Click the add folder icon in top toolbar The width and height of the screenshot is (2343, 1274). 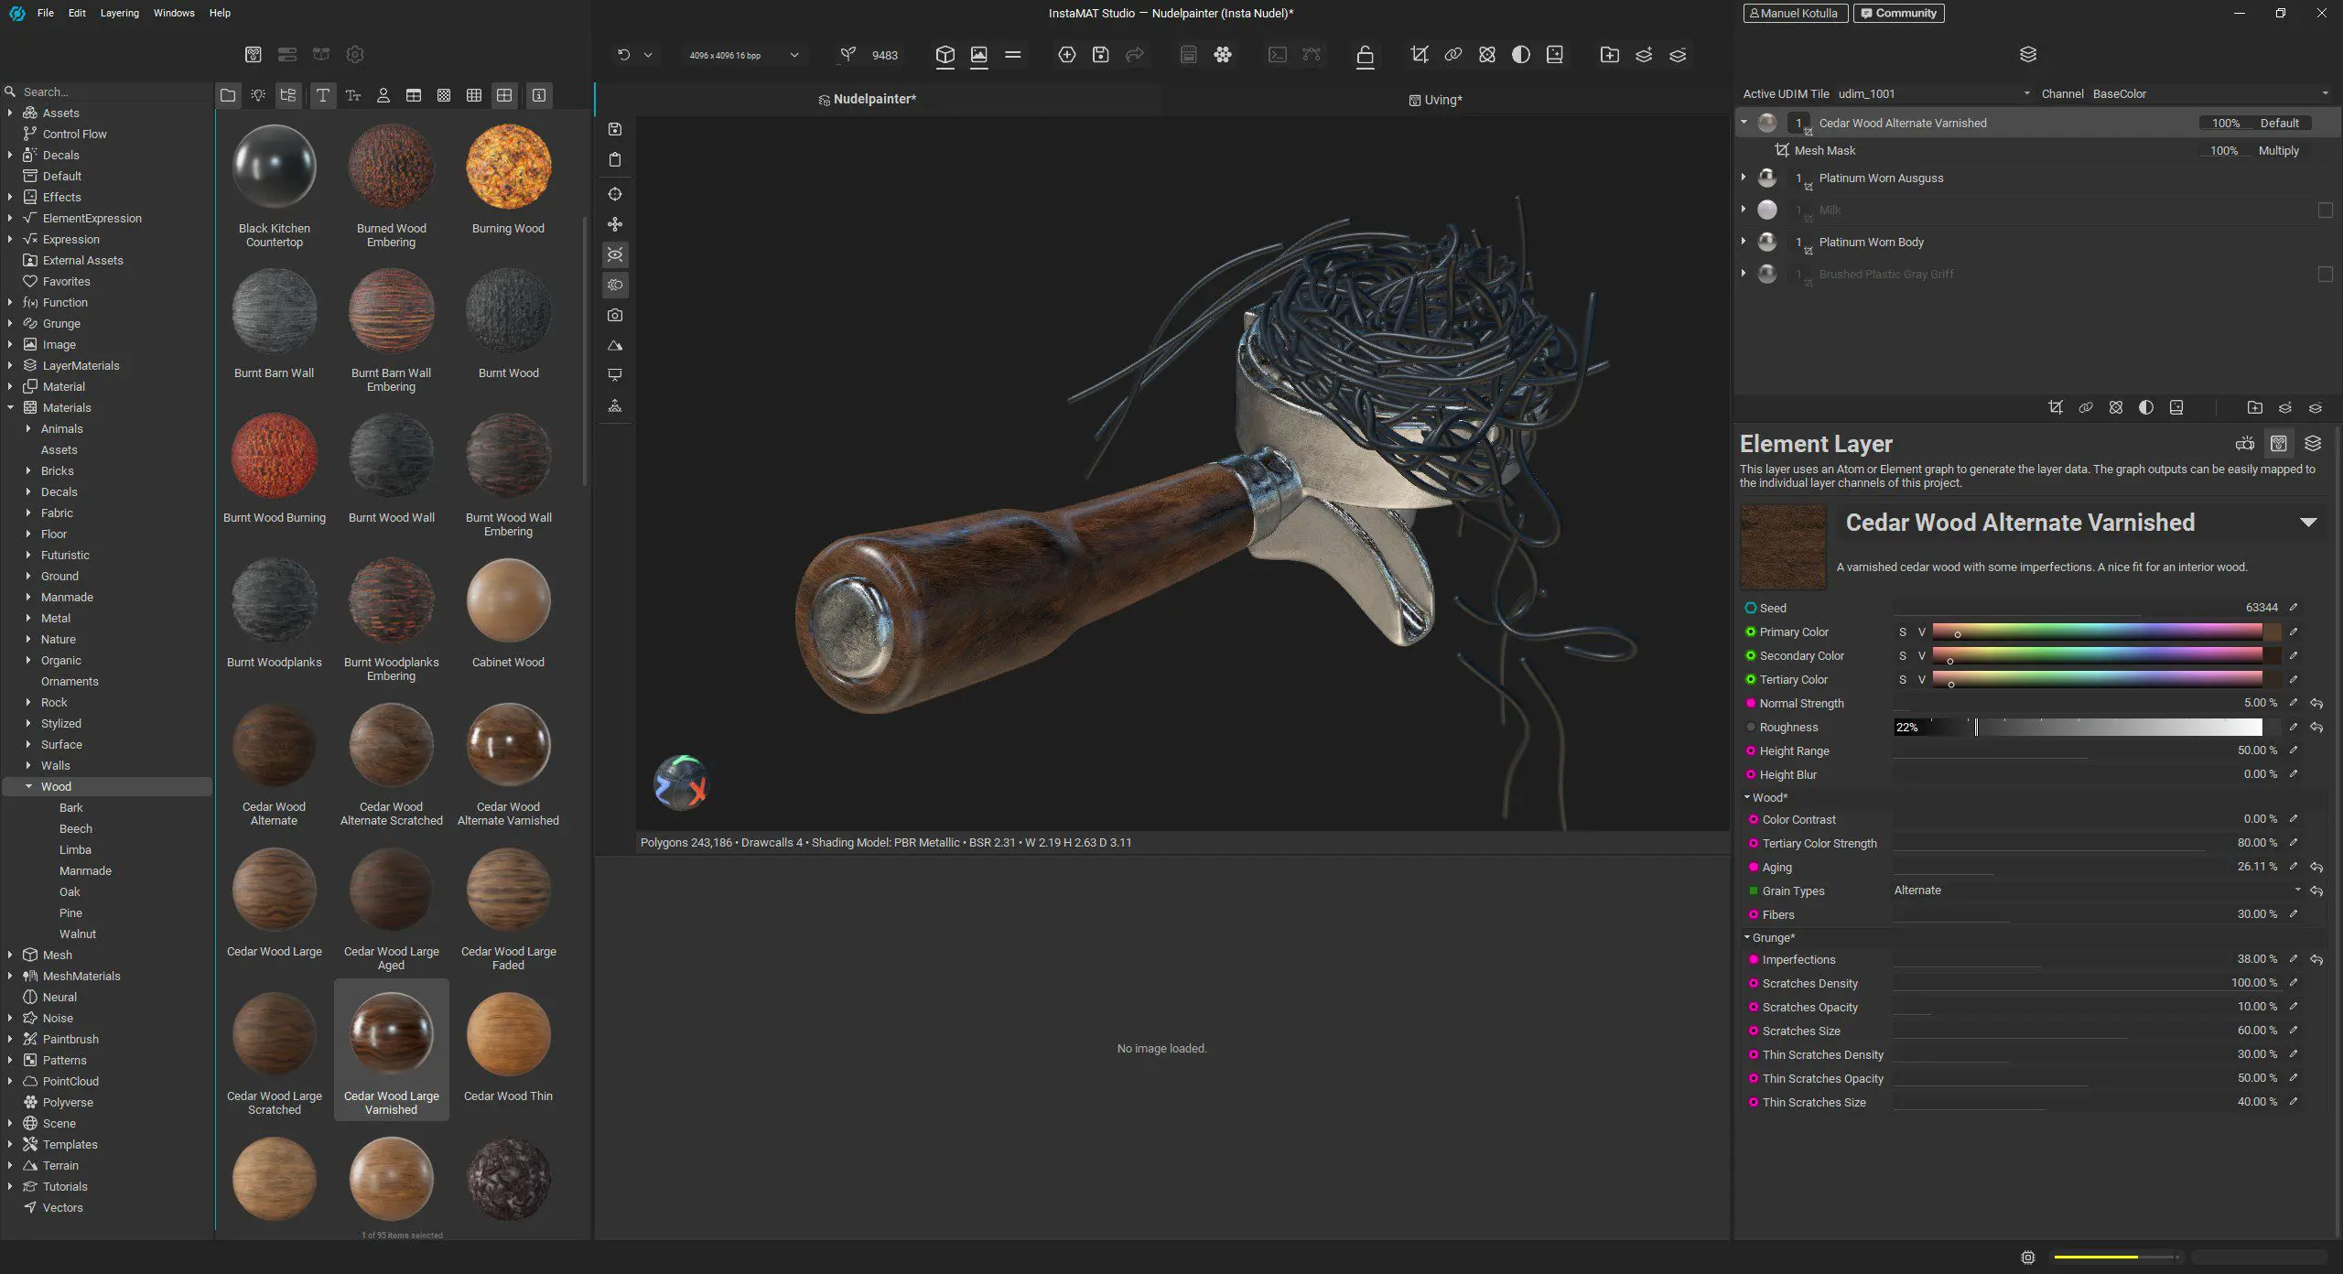click(x=1609, y=55)
